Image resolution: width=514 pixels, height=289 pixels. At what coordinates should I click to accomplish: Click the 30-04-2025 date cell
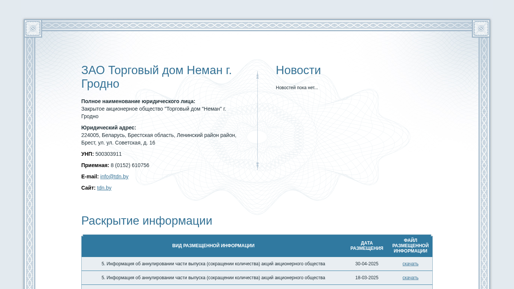(366, 264)
